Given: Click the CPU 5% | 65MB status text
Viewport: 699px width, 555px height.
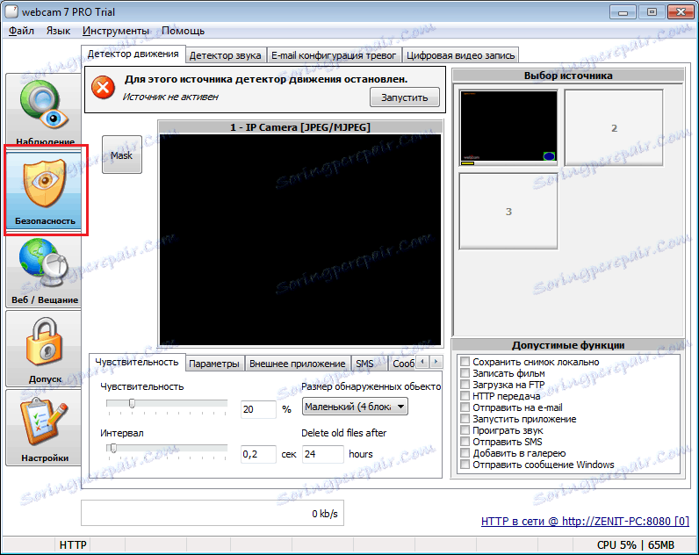Looking at the screenshot, I should pos(635,544).
